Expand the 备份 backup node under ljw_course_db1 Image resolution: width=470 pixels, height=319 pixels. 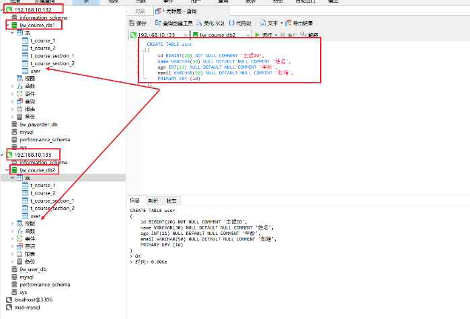12,116
